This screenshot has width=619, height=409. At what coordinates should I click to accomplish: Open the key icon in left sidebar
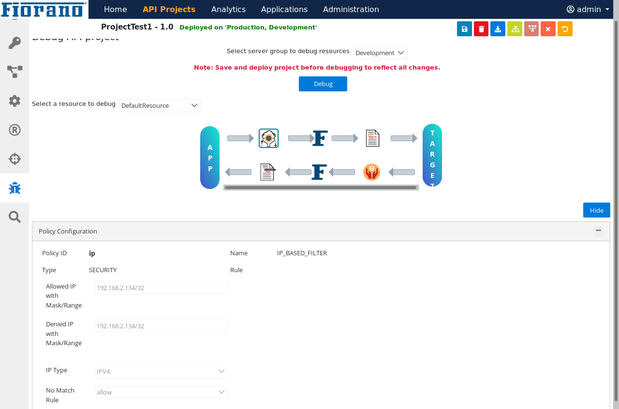click(15, 43)
